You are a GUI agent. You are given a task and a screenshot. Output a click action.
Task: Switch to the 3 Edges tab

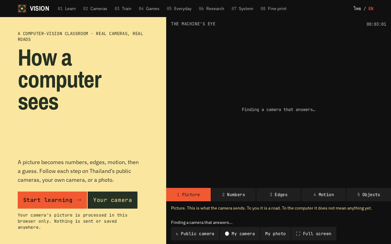coord(279,195)
